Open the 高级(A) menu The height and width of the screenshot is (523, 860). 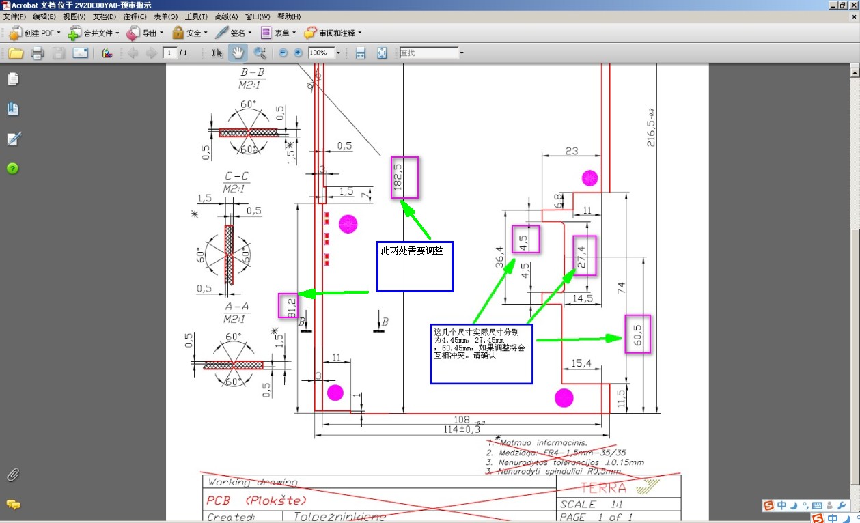click(x=226, y=16)
